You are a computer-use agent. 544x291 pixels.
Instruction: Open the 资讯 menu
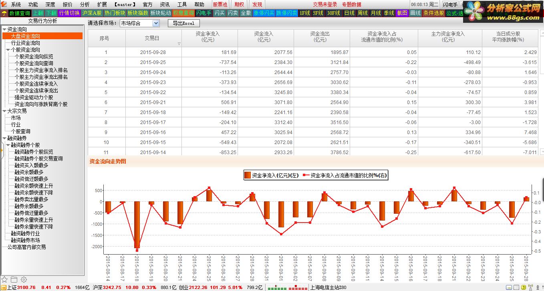point(165,4)
